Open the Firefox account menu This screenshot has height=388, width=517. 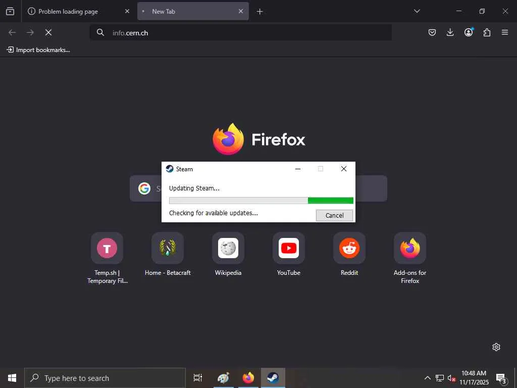[x=469, y=32]
